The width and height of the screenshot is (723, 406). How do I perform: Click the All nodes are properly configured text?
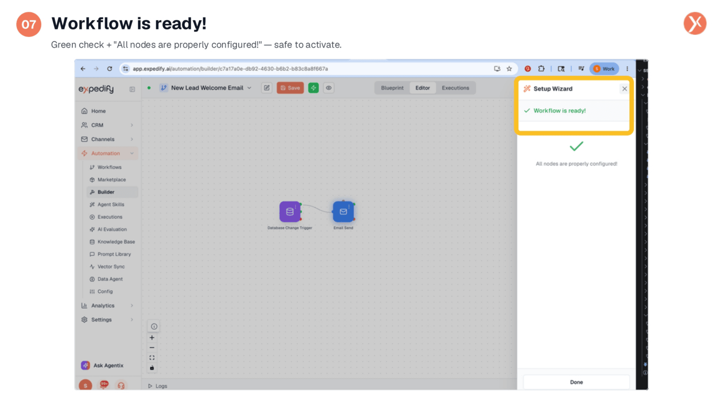(576, 164)
